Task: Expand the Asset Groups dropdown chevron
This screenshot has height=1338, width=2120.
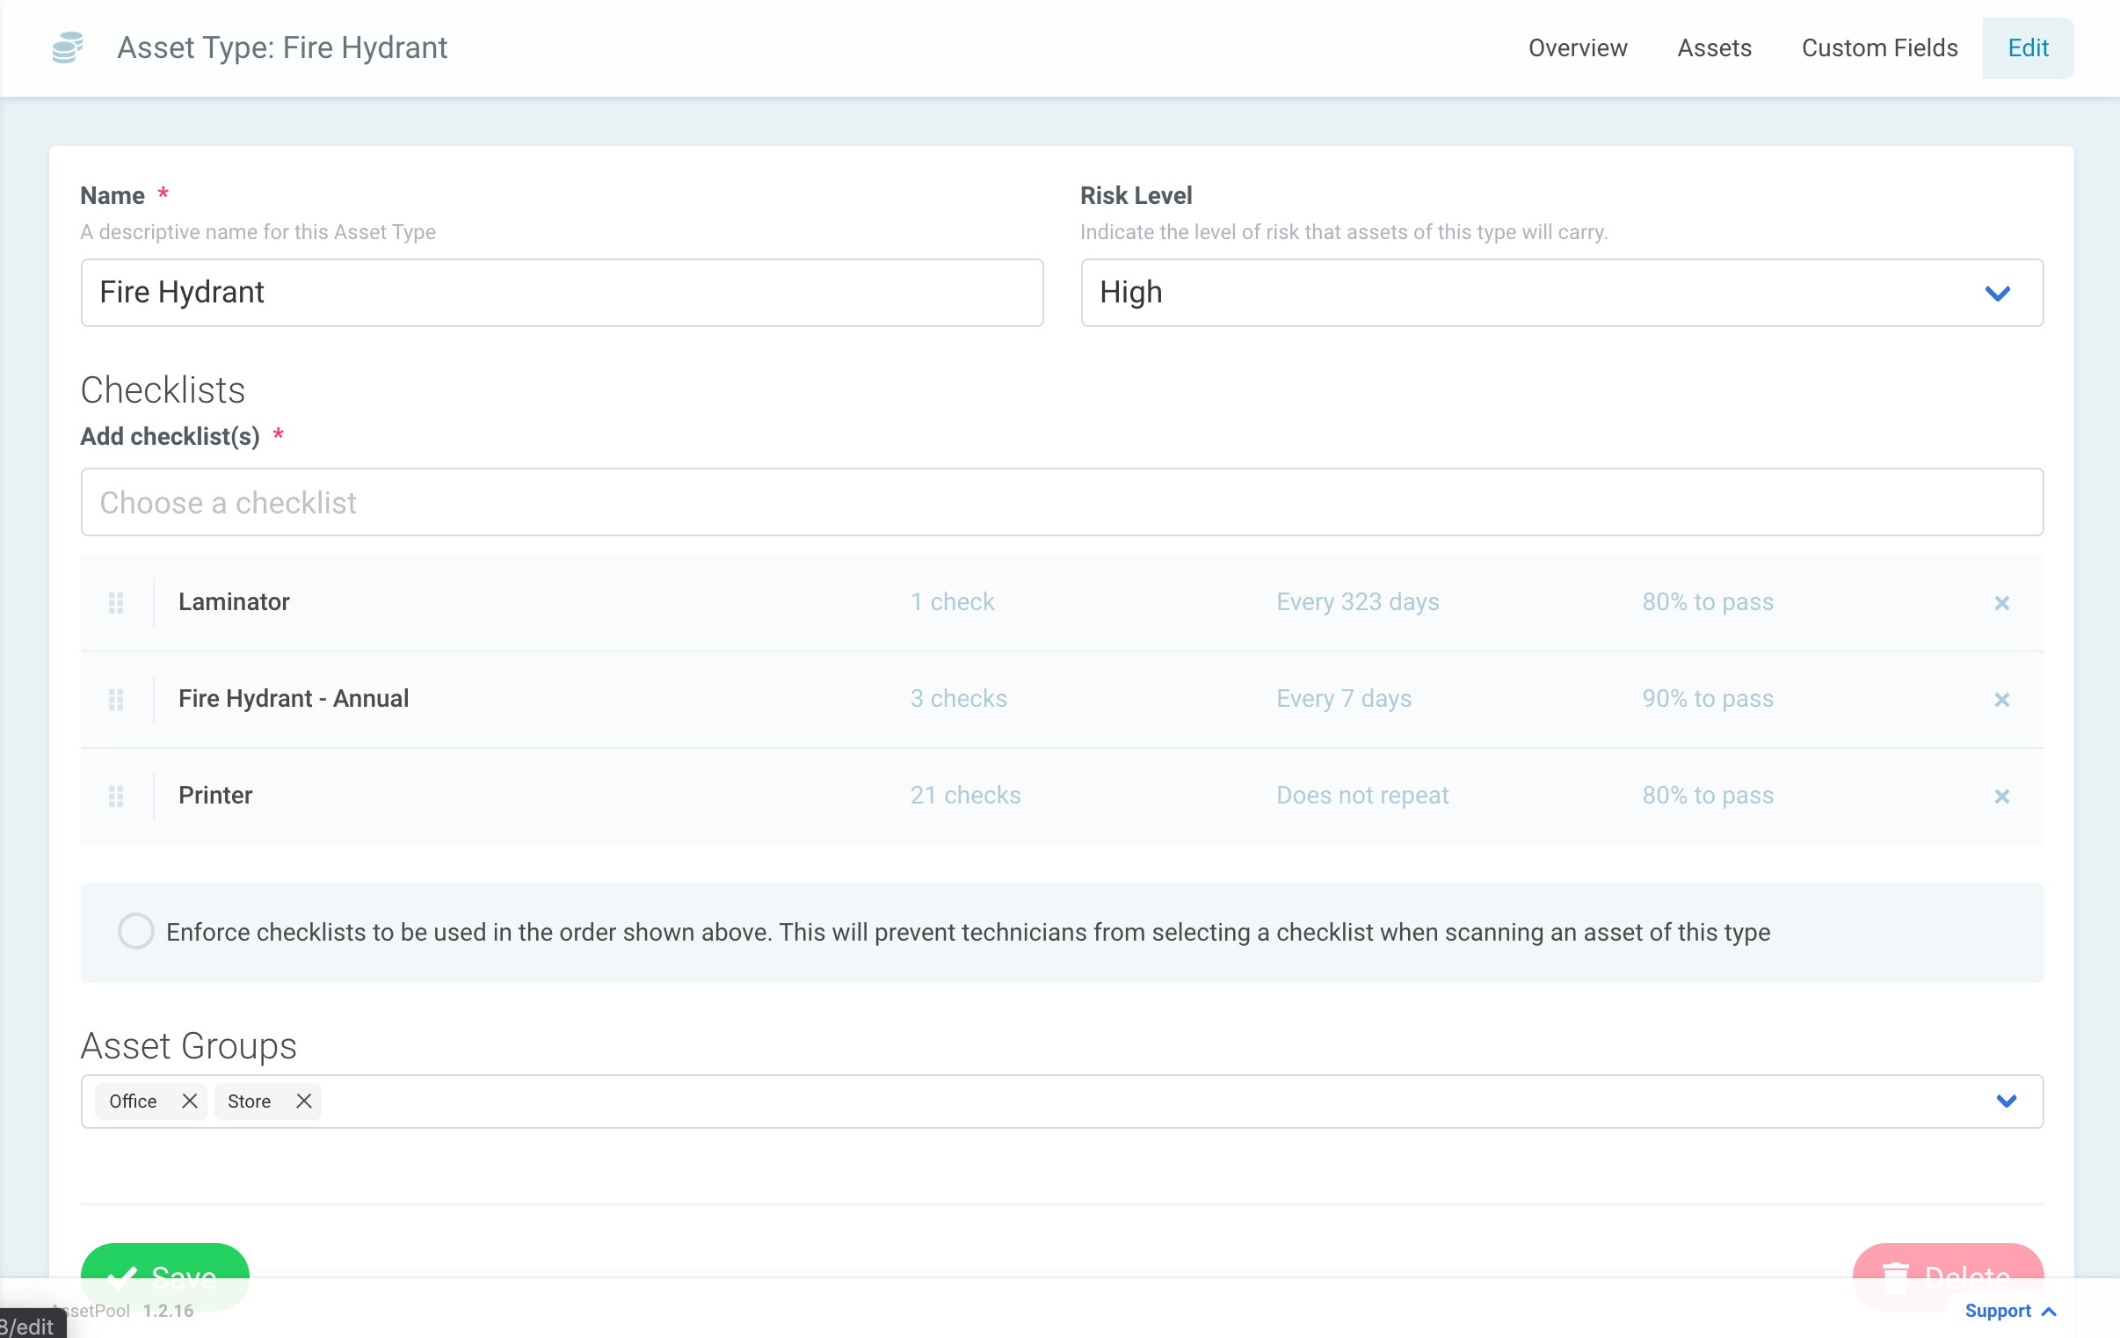Action: point(2006,1101)
